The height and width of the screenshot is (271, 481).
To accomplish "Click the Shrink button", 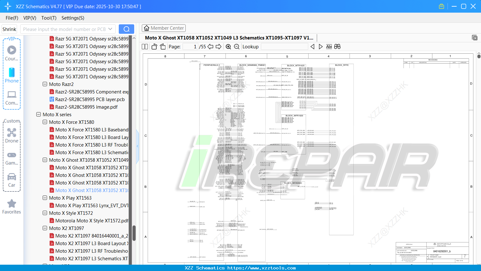I will 9,29.
